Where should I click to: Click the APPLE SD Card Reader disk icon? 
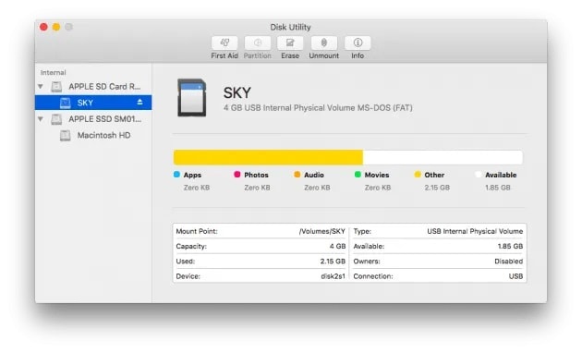pyautogui.click(x=56, y=87)
